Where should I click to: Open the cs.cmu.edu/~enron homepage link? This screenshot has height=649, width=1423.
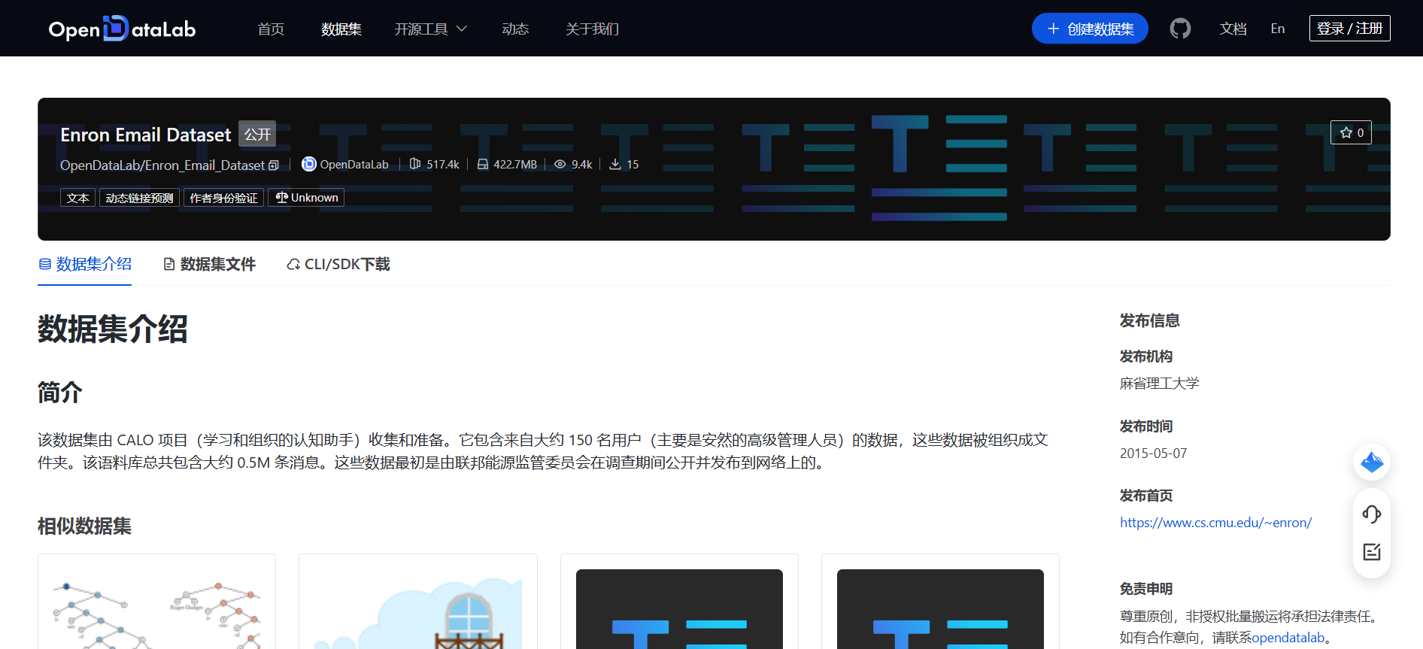pyautogui.click(x=1215, y=523)
